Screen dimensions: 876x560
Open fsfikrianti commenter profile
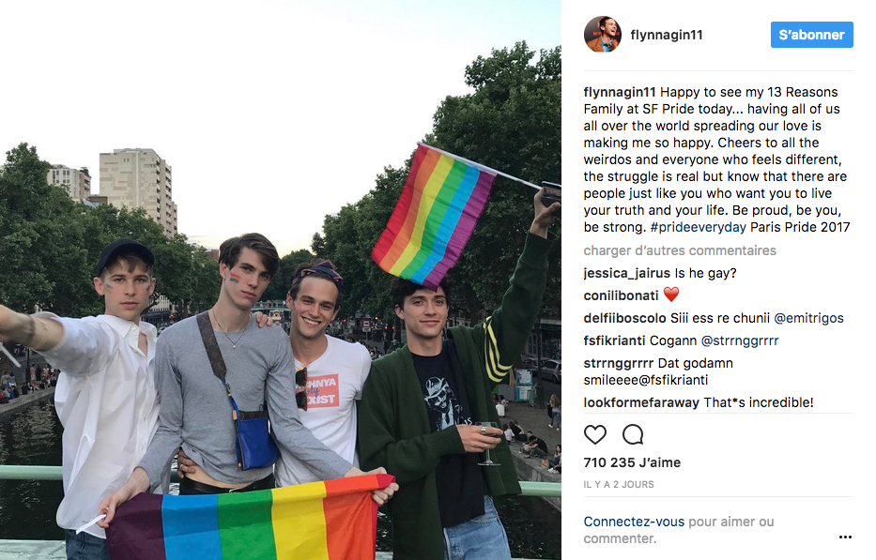tap(614, 341)
